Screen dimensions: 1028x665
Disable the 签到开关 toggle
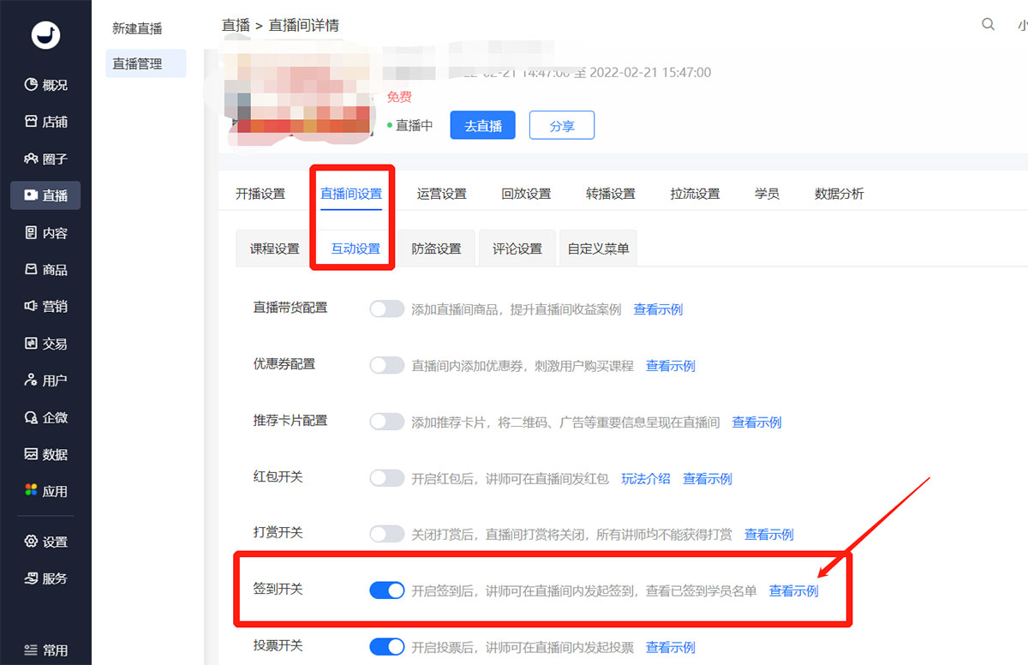point(386,590)
